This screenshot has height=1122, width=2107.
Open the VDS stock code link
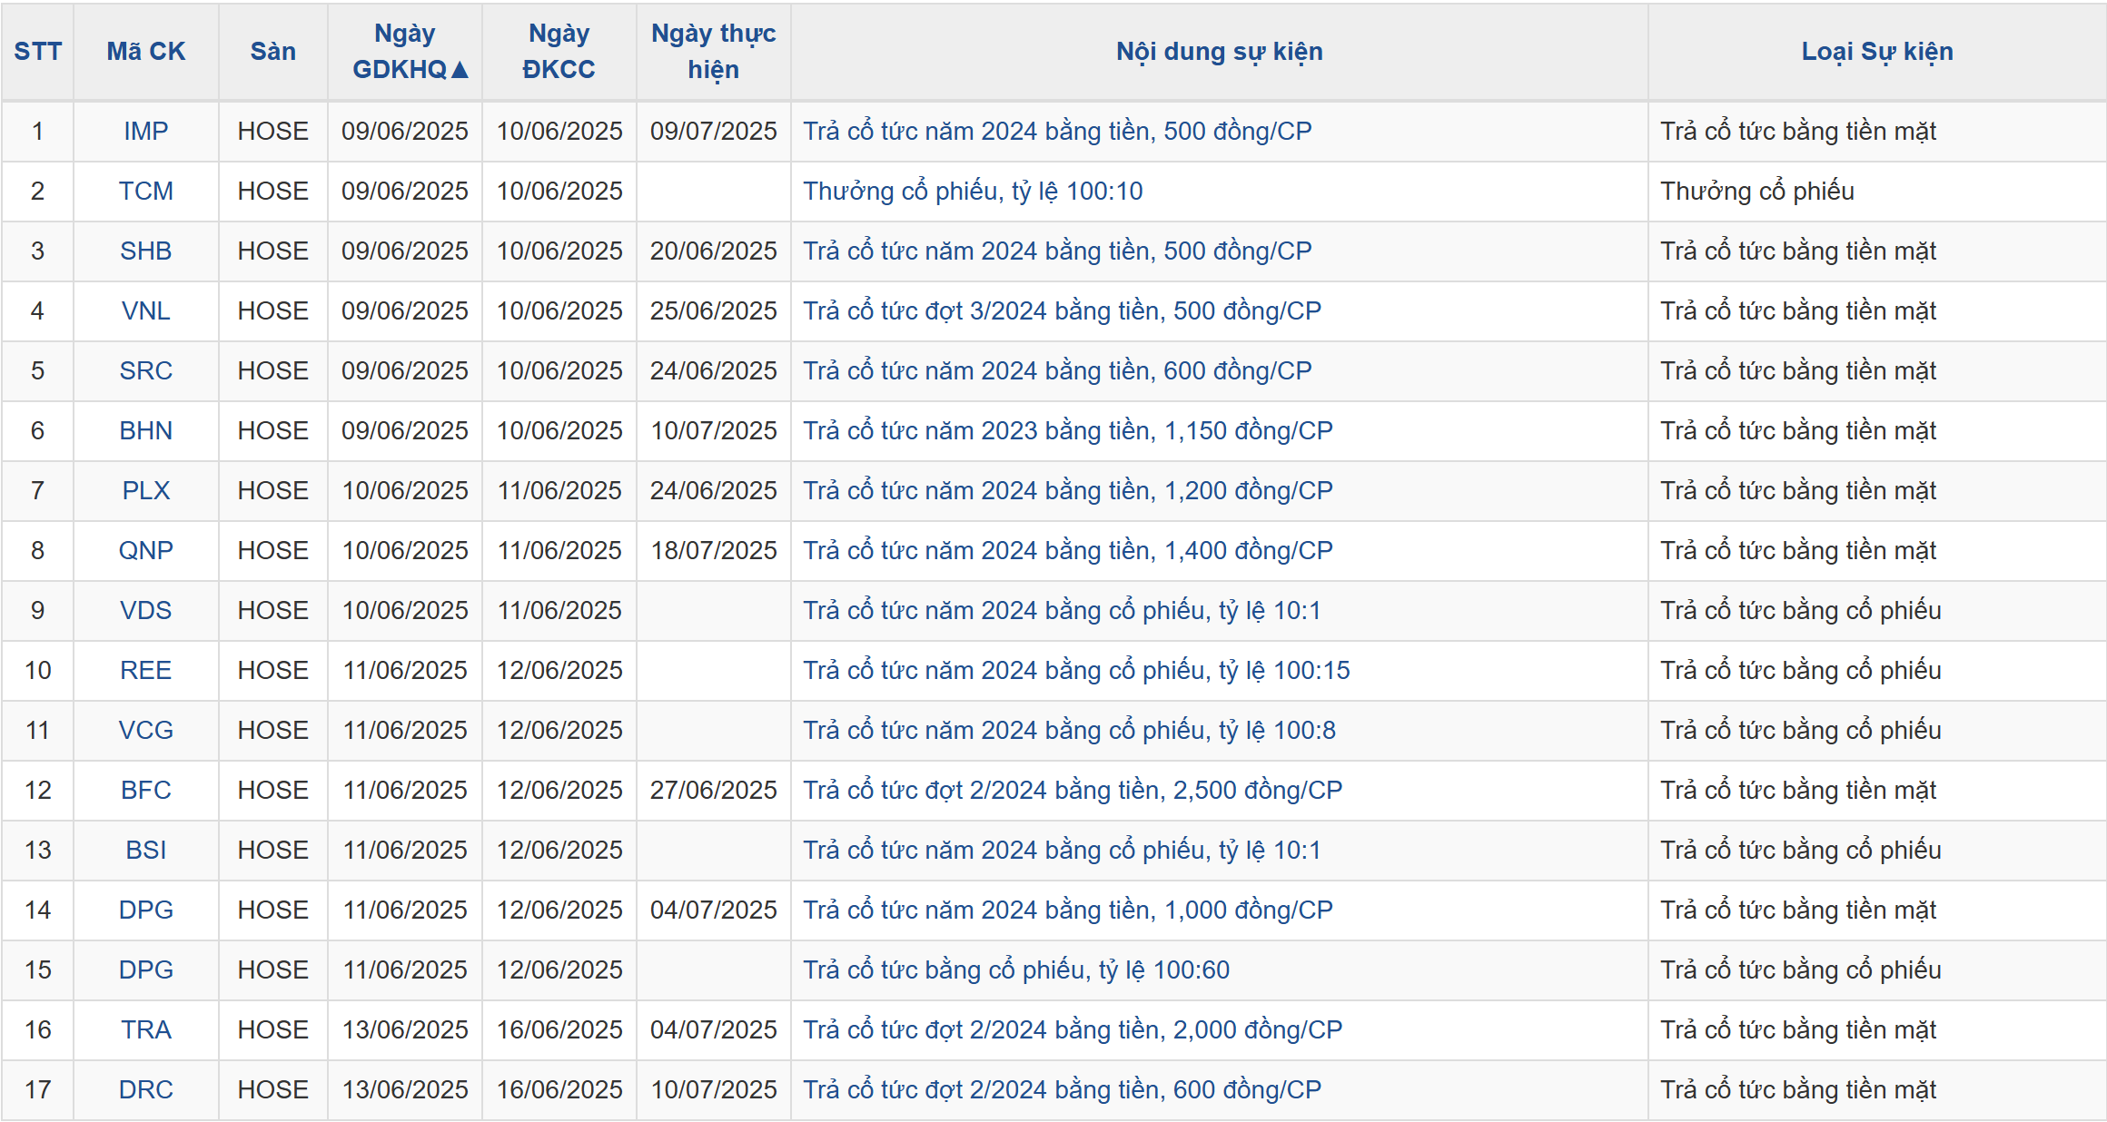click(145, 610)
